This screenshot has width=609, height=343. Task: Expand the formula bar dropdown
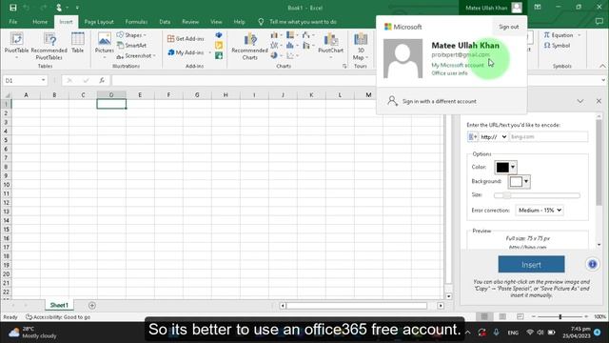point(603,80)
